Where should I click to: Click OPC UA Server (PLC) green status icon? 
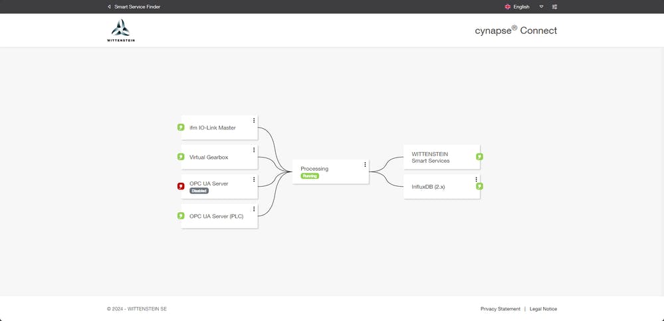pyautogui.click(x=181, y=215)
